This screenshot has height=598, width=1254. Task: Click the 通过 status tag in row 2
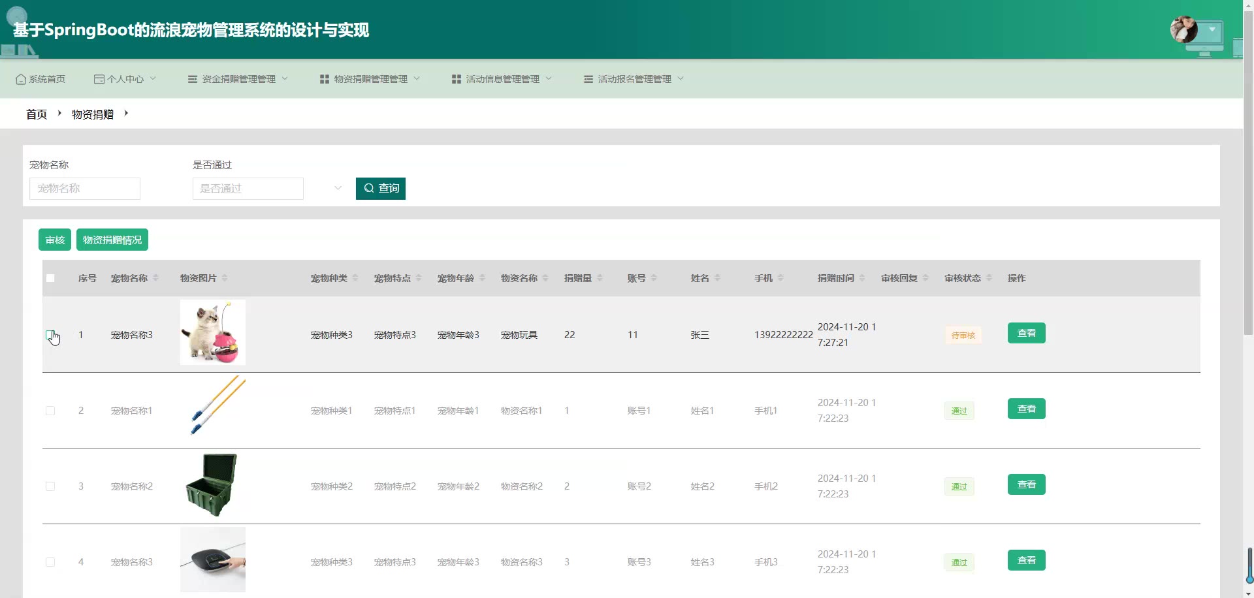pos(959,411)
